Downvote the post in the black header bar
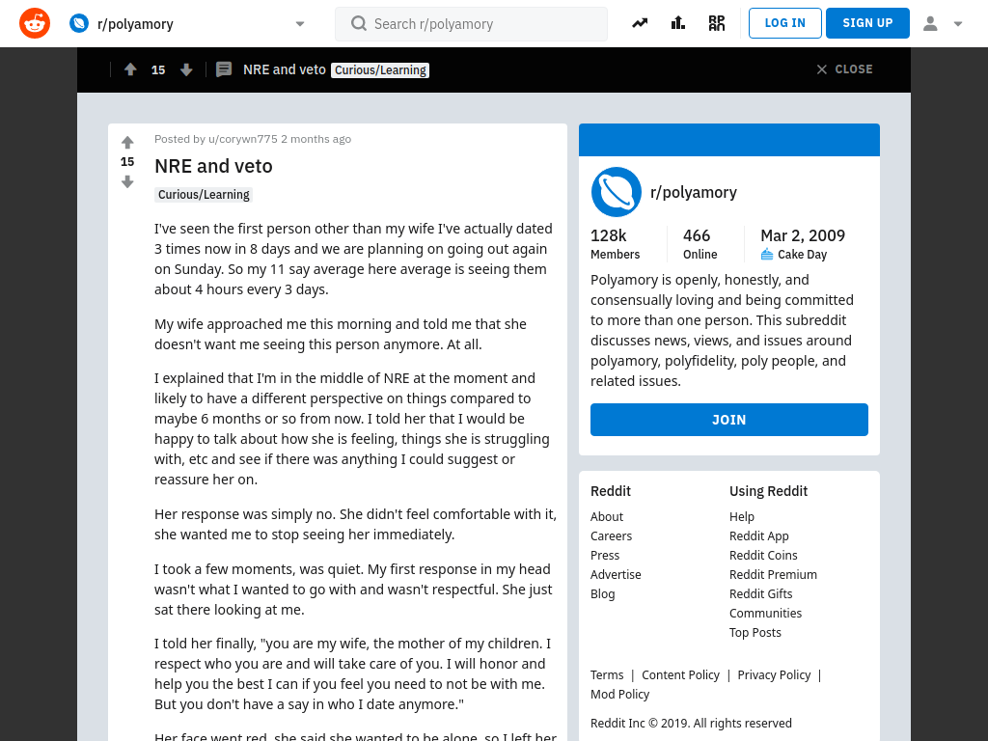Image resolution: width=988 pixels, height=741 pixels. tap(186, 69)
